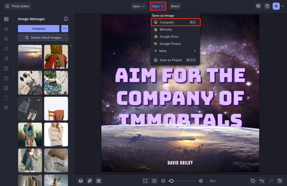This screenshot has height=186, width=287.
Task: Zoom in with the plus icon
Action: click(x=201, y=181)
